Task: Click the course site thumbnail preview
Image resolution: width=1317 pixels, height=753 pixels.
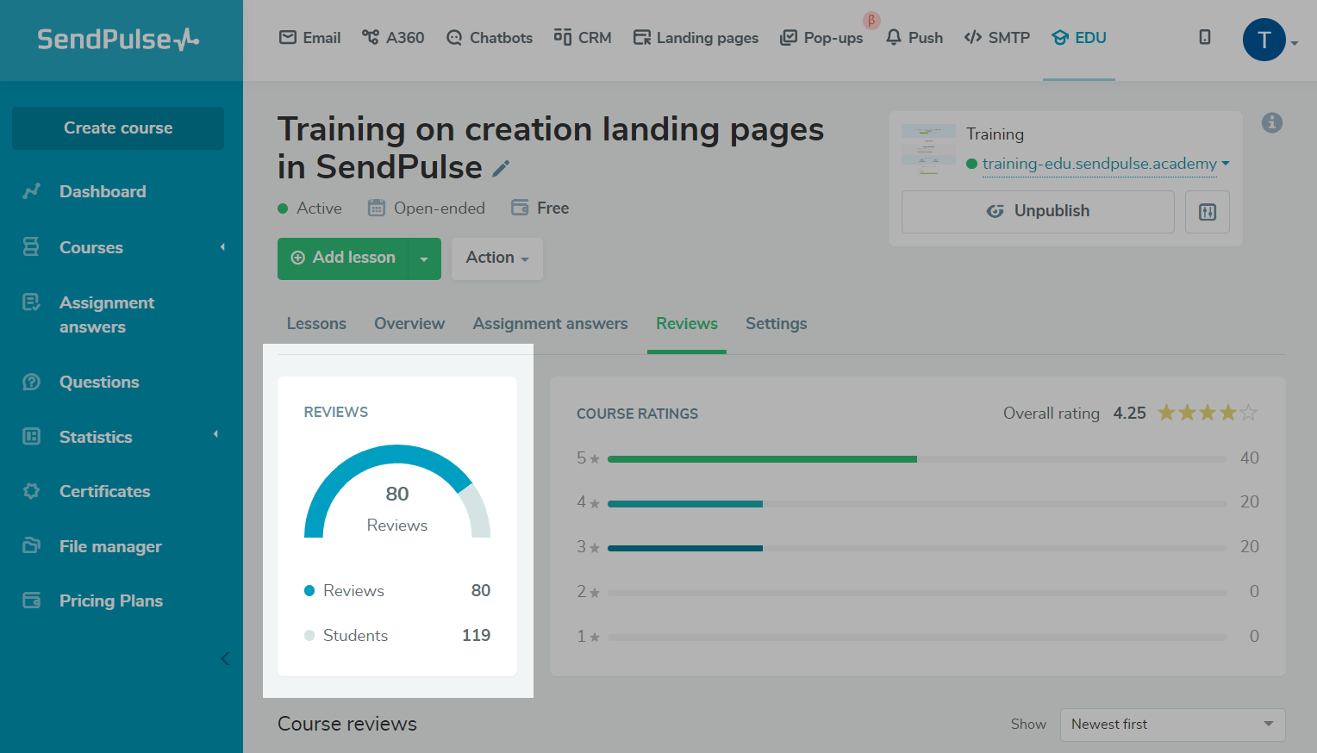Action: pyautogui.click(x=928, y=149)
